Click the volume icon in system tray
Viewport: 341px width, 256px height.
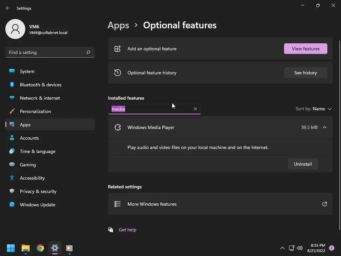[x=300, y=248]
